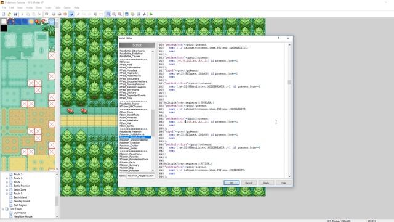Select Faraday Island in the map tree

(22, 201)
